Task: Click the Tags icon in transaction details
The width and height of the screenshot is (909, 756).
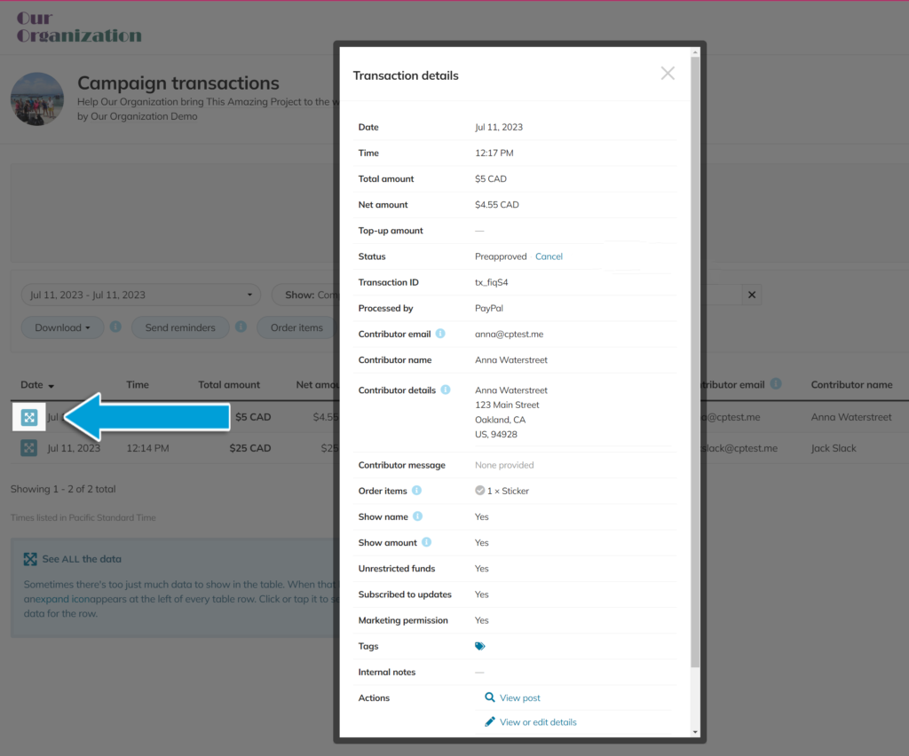Action: [480, 647]
